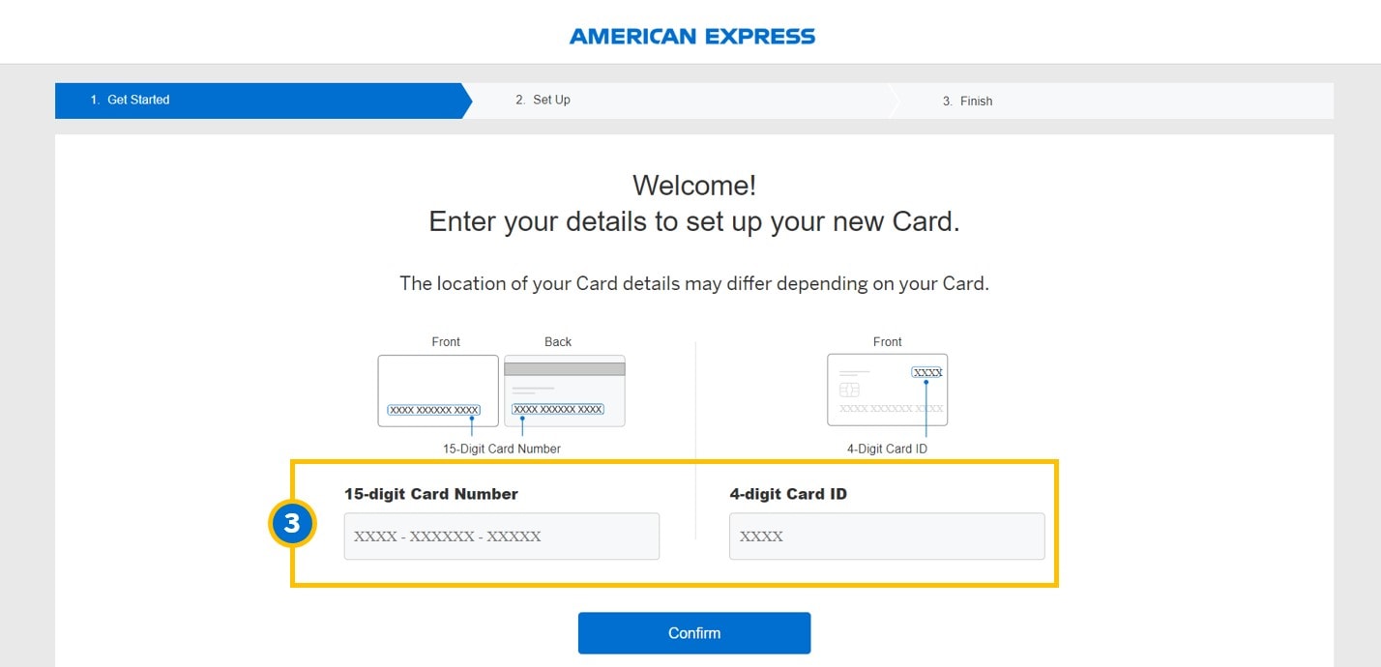Viewport: 1381px width, 667px height.
Task: Go to the Set Up step
Action: click(551, 100)
